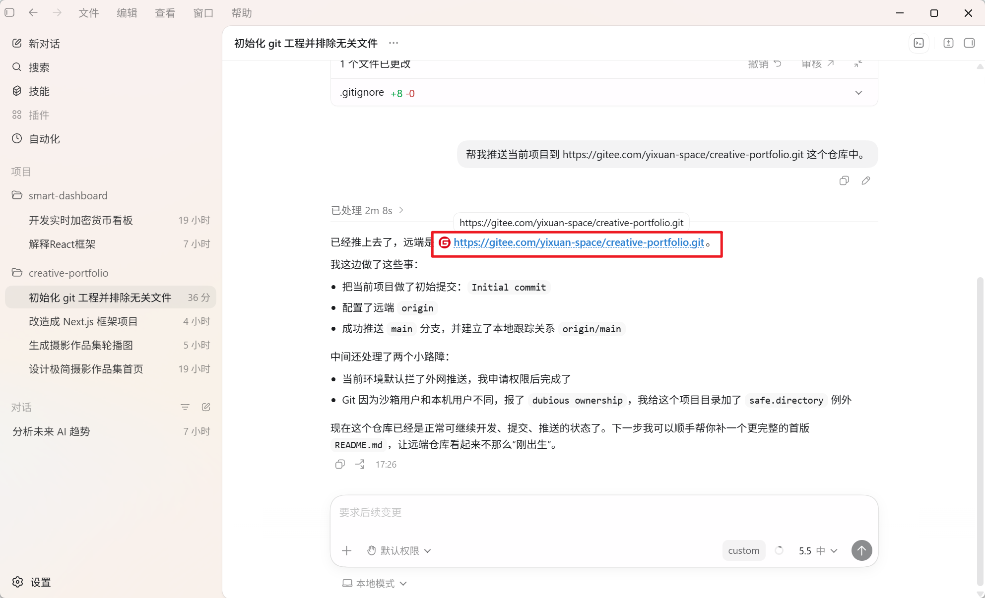The width and height of the screenshot is (985, 598).
Task: Copy the user message
Action: pos(844,180)
